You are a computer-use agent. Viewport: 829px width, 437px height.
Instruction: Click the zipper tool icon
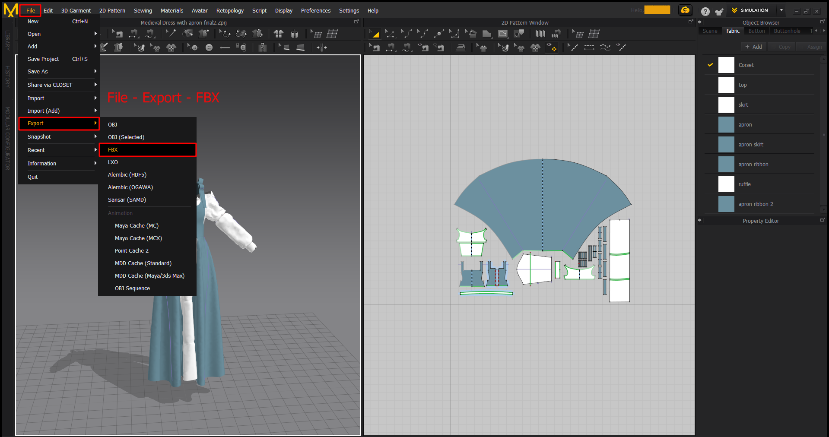[262, 47]
